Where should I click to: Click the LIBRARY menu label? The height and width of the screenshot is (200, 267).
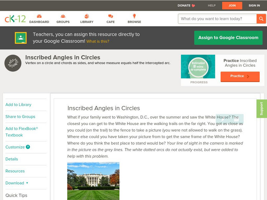pos(87,22)
